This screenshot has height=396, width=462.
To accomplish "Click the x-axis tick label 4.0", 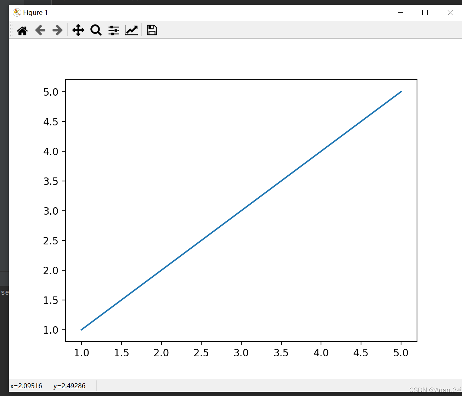I will point(321,353).
